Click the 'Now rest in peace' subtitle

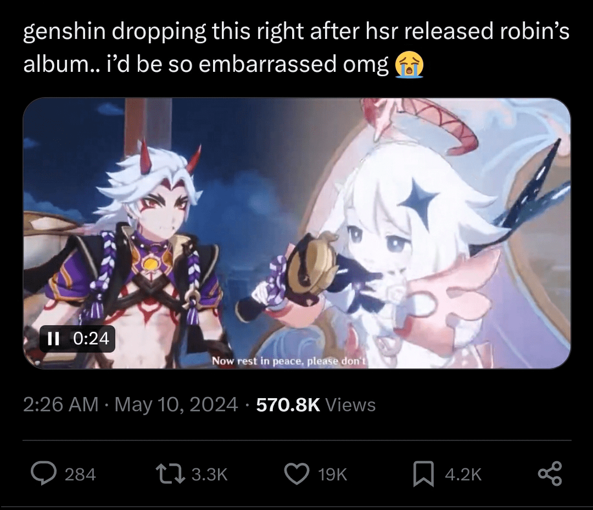click(x=289, y=361)
